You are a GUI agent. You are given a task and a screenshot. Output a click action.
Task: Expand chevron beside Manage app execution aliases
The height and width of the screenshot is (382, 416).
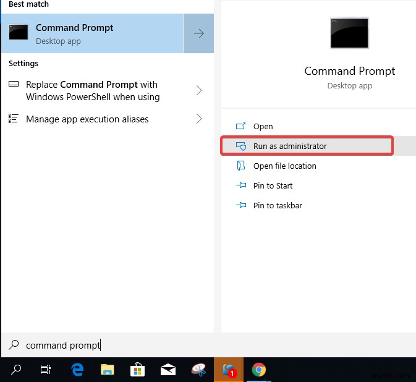pos(199,119)
